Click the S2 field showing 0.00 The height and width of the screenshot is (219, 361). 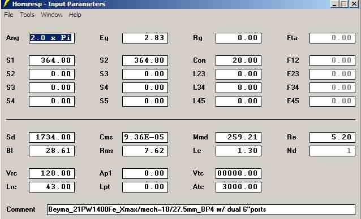[x=52, y=74]
